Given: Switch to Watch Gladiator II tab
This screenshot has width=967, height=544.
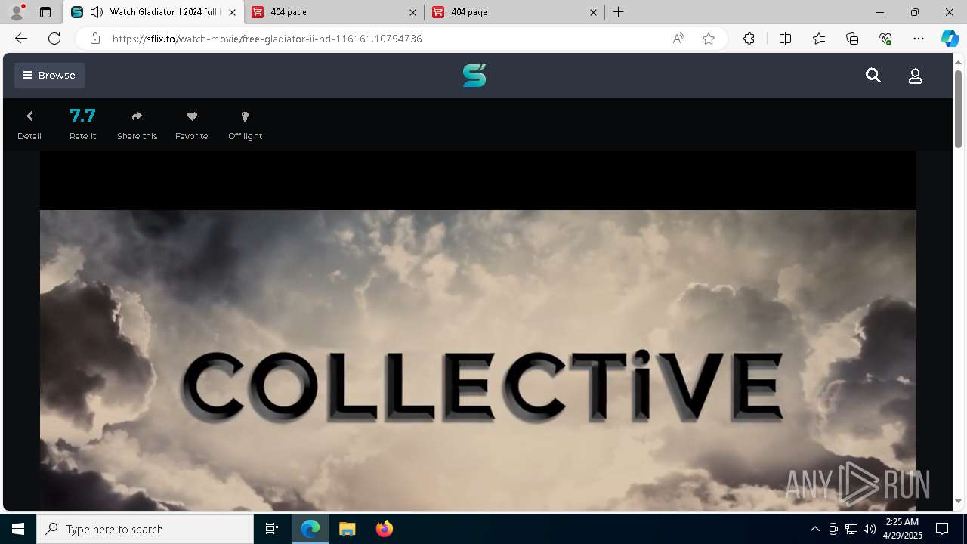Looking at the screenshot, I should (154, 12).
